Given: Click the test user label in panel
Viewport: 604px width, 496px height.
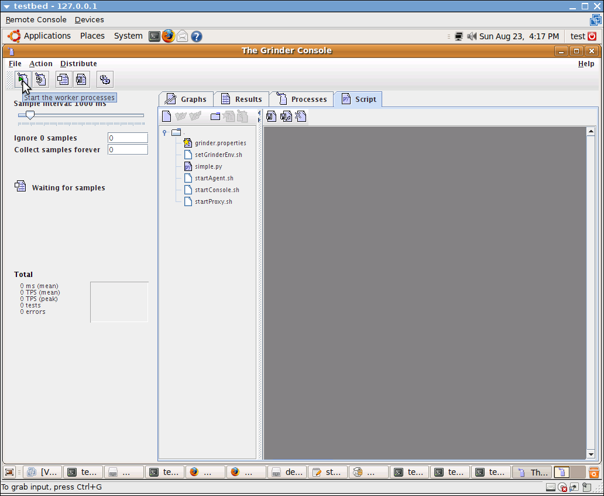Looking at the screenshot, I should [x=578, y=36].
